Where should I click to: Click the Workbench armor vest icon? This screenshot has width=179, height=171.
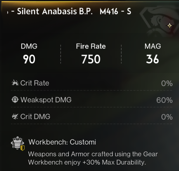pos(18,144)
